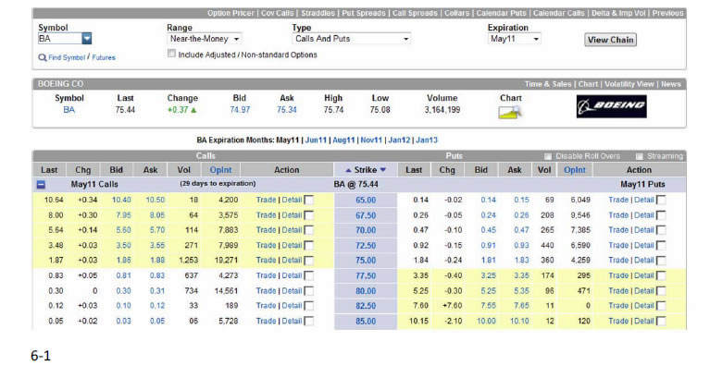This screenshot has width=710, height=378.
Task: Click the Boeing logo image
Action: coord(611,106)
